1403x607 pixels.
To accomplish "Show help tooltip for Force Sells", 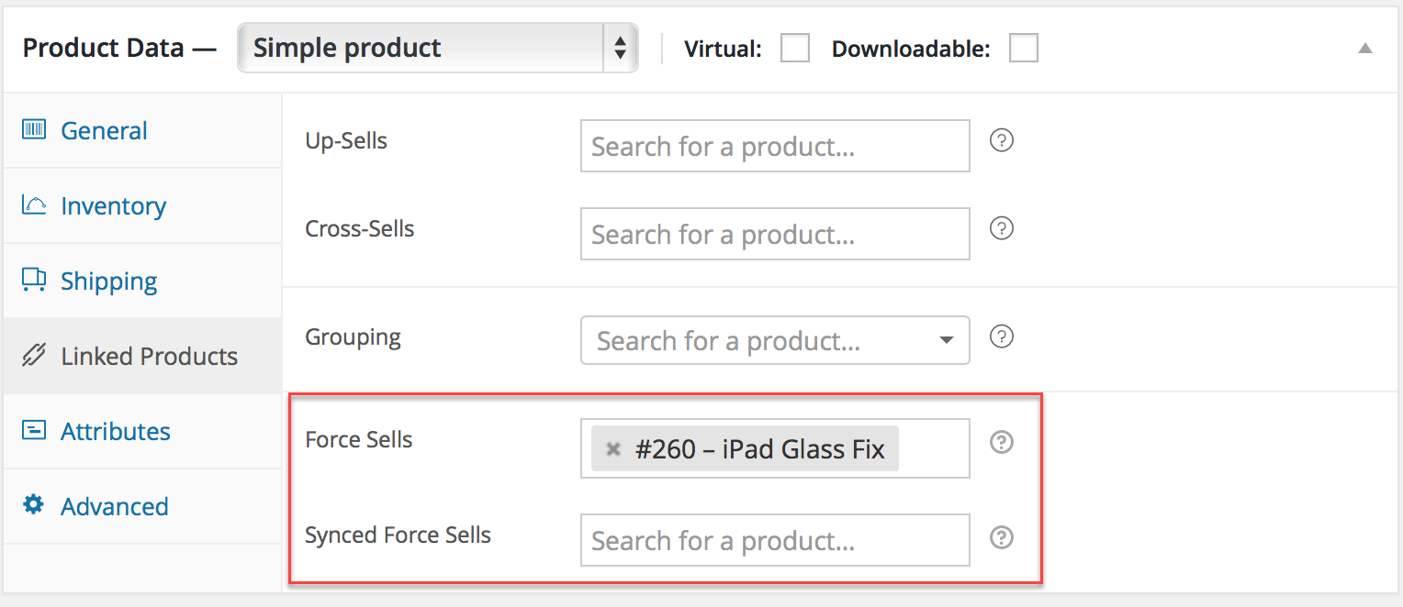I will (x=1002, y=442).
